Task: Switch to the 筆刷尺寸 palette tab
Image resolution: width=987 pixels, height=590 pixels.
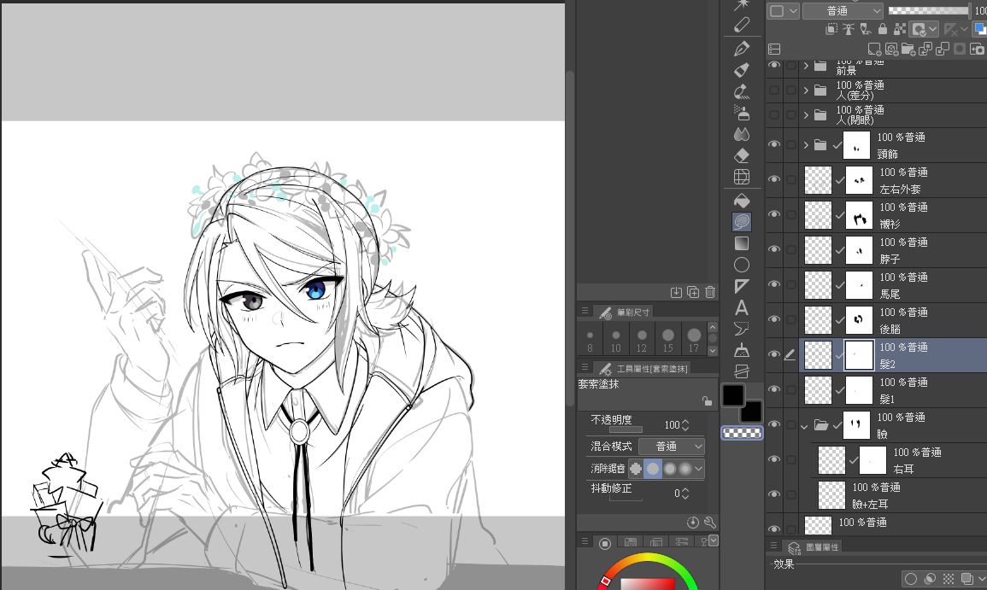Action: click(626, 313)
